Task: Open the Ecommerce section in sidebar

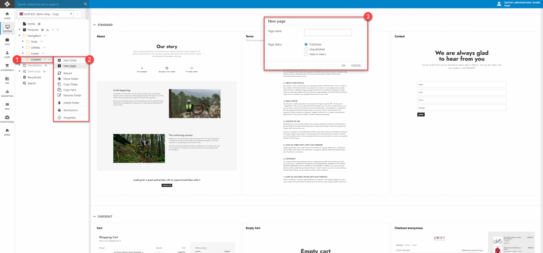Action: [7, 67]
